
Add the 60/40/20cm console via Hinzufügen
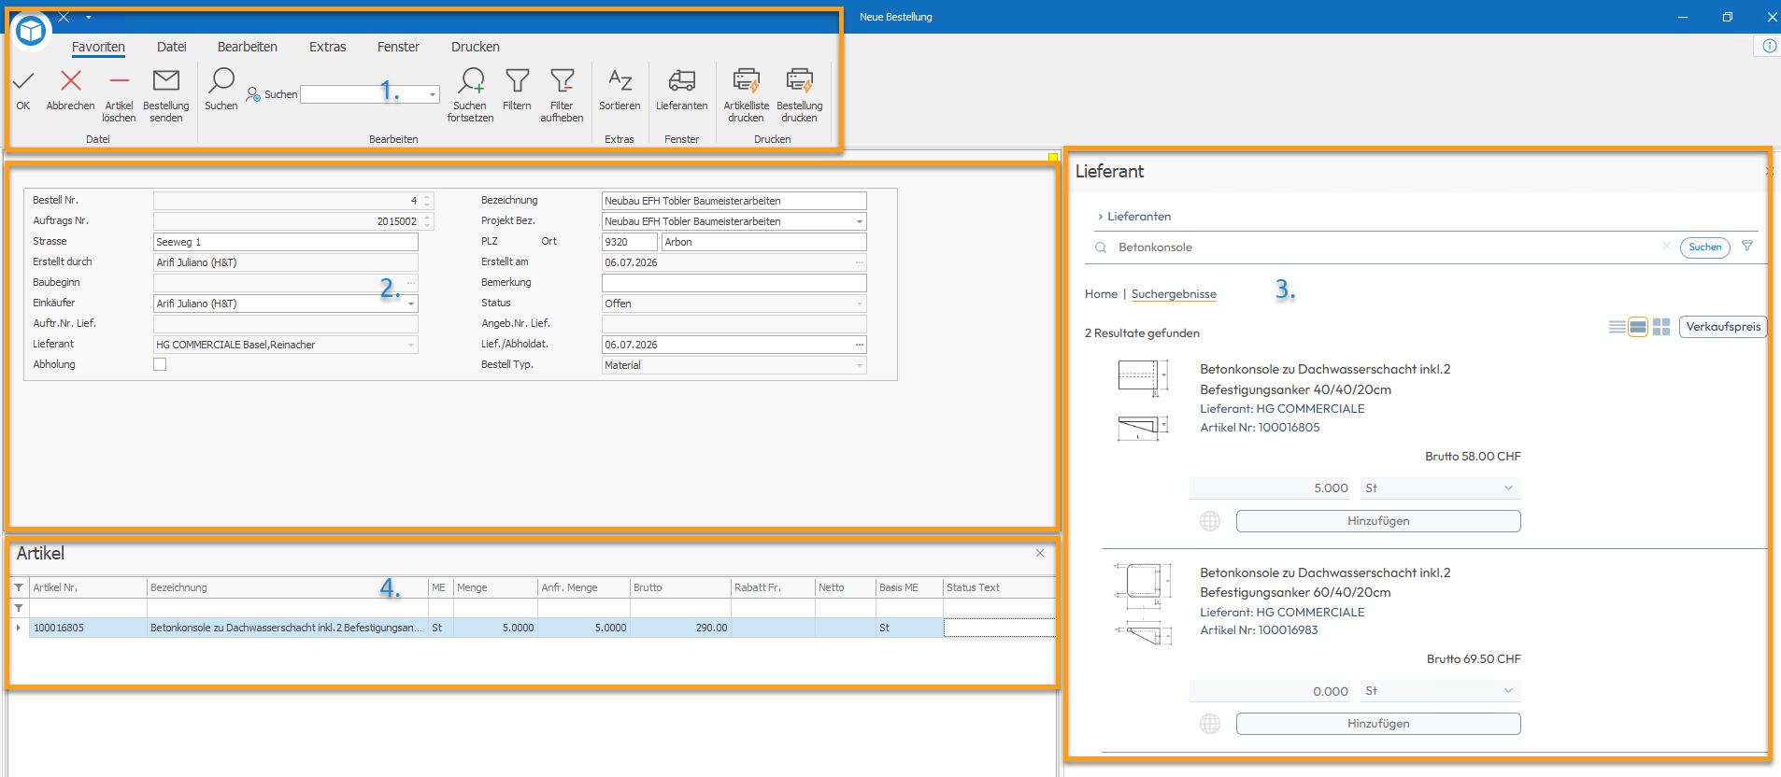click(1378, 724)
